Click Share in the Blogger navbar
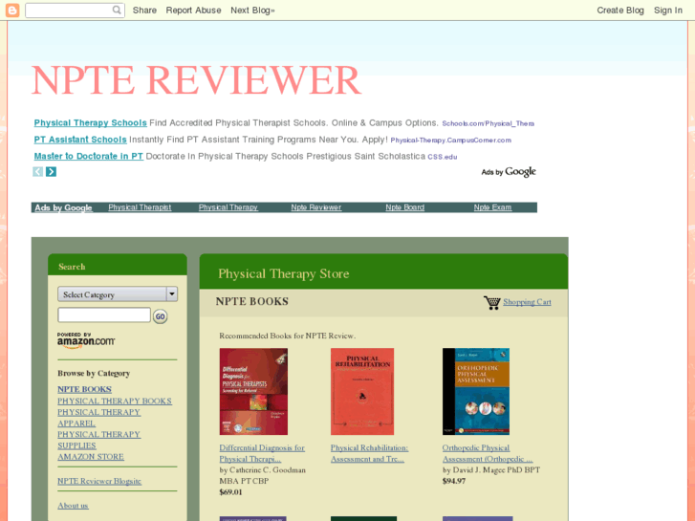 pos(144,11)
